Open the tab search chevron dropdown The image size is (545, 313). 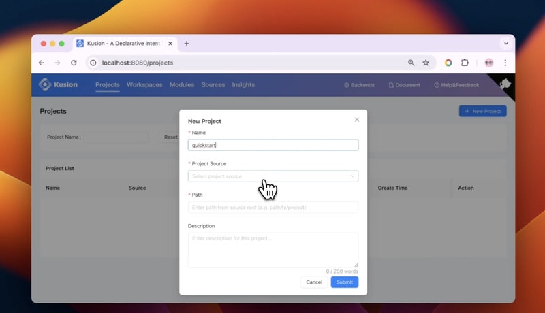coord(505,44)
